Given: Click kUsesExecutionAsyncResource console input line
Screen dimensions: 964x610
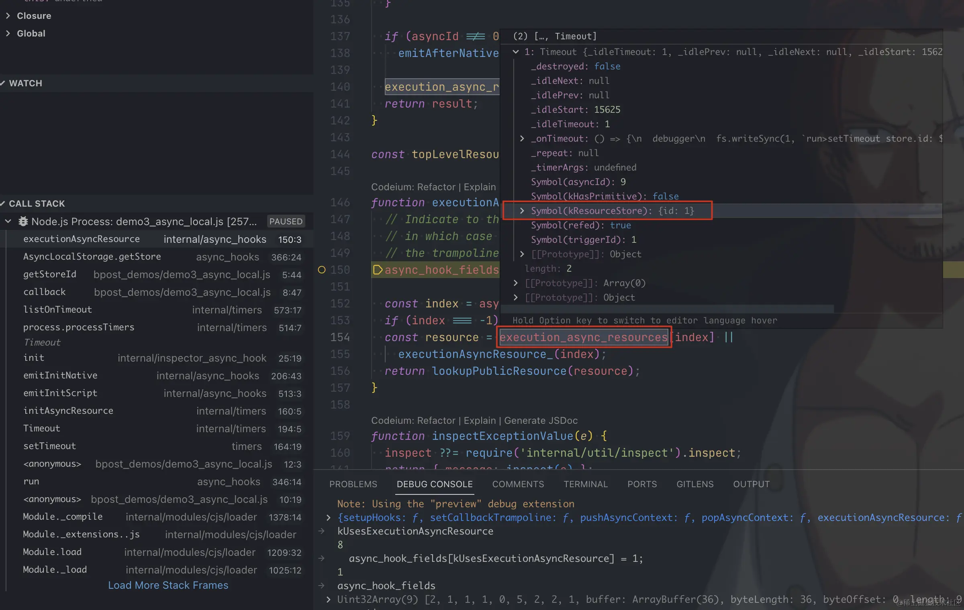Looking at the screenshot, I should (x=415, y=531).
